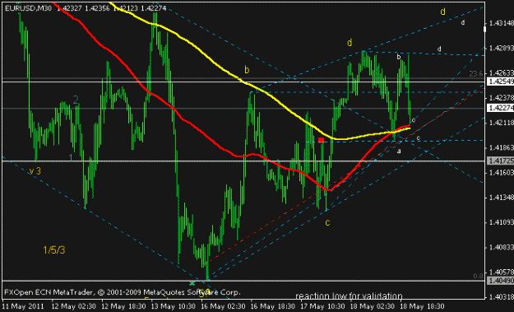Click the 18 May 18:30 time label

click(x=422, y=307)
